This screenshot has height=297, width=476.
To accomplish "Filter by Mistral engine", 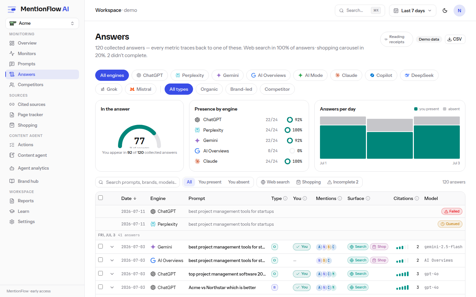I will [140, 89].
